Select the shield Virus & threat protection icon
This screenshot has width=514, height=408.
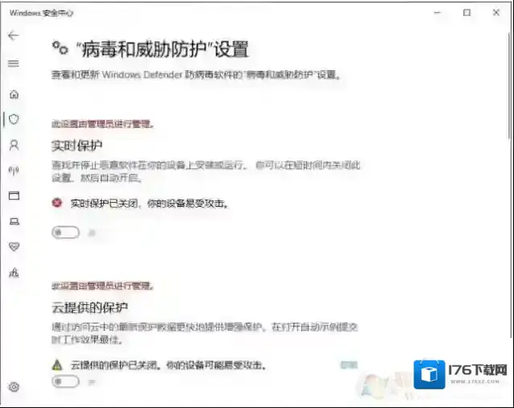(14, 119)
